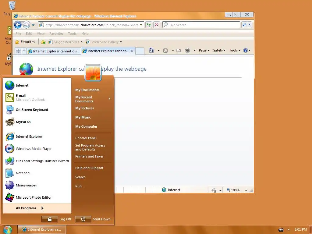
Task: Click the address bar URL field
Action: coord(91,25)
